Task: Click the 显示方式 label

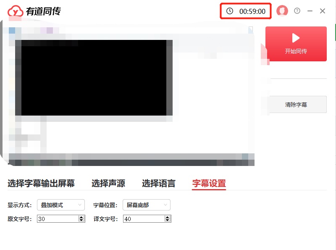Action: [x=19, y=205]
